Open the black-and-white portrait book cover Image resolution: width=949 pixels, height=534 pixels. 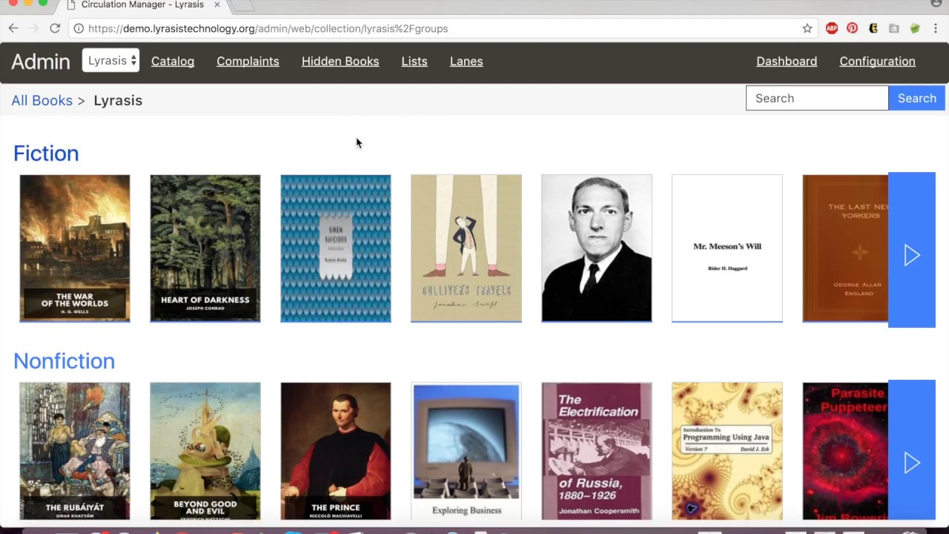pos(597,248)
